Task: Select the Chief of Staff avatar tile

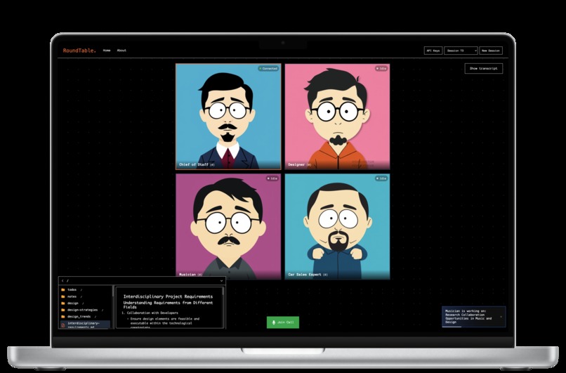Action: 228,117
